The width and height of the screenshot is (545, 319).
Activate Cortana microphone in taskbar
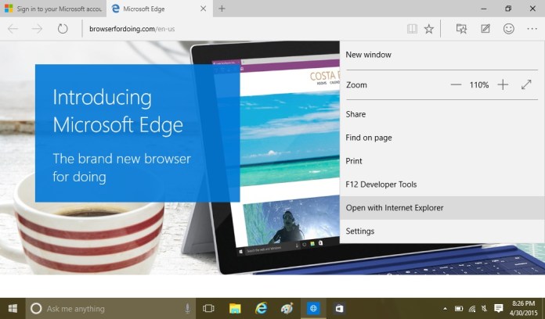click(x=187, y=308)
